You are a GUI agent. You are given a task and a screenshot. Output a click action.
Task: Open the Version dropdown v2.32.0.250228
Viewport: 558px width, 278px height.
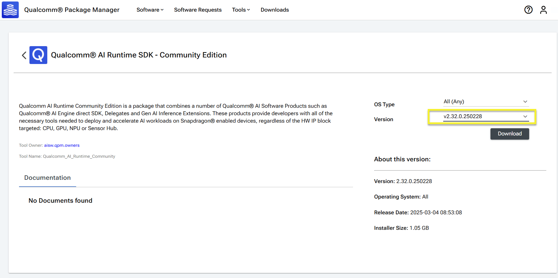486,117
